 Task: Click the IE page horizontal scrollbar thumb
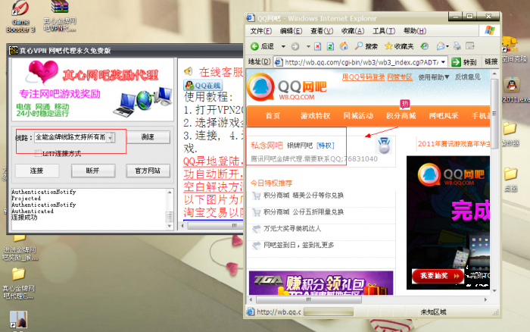click(x=309, y=299)
